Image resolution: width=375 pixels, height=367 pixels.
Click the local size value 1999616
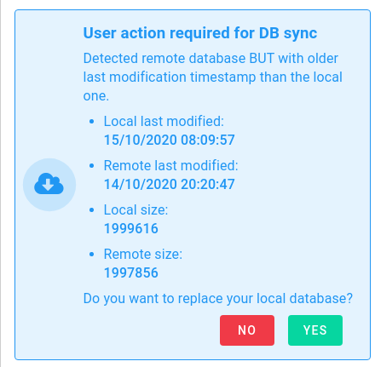point(131,228)
